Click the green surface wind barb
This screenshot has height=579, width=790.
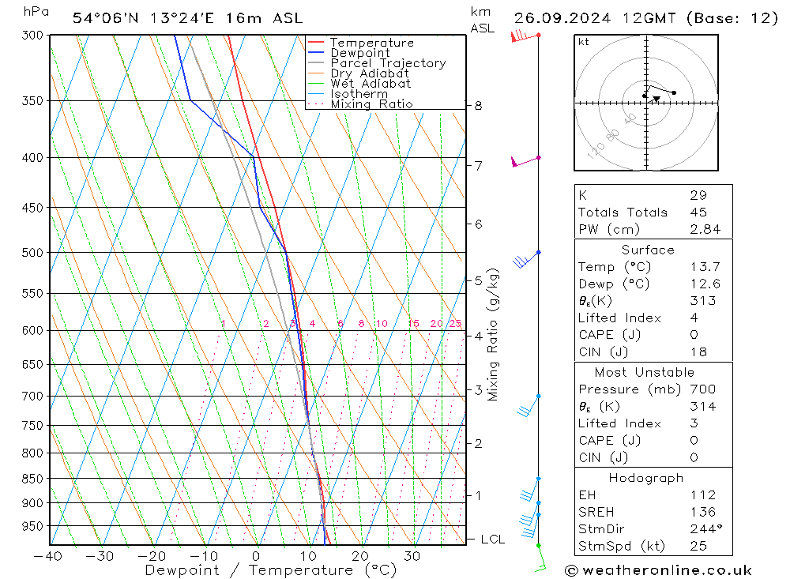pyautogui.click(x=540, y=558)
